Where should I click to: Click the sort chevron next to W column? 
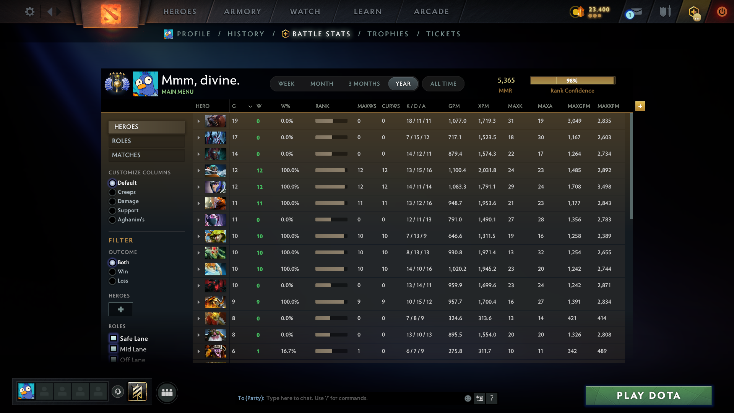[250, 106]
